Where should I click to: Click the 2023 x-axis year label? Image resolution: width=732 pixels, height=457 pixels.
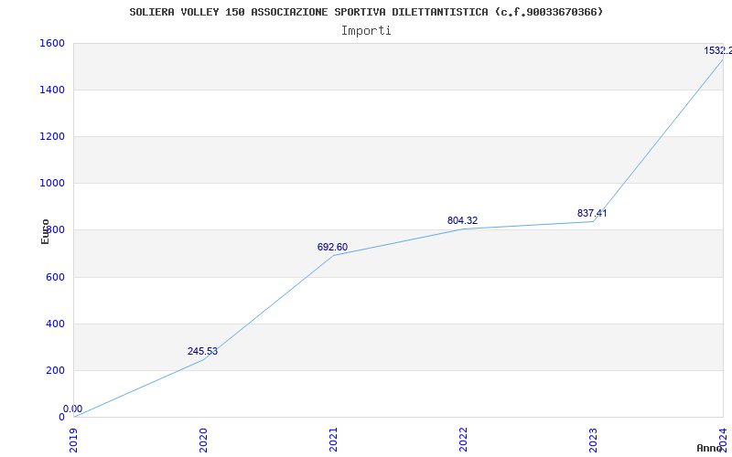coord(592,440)
